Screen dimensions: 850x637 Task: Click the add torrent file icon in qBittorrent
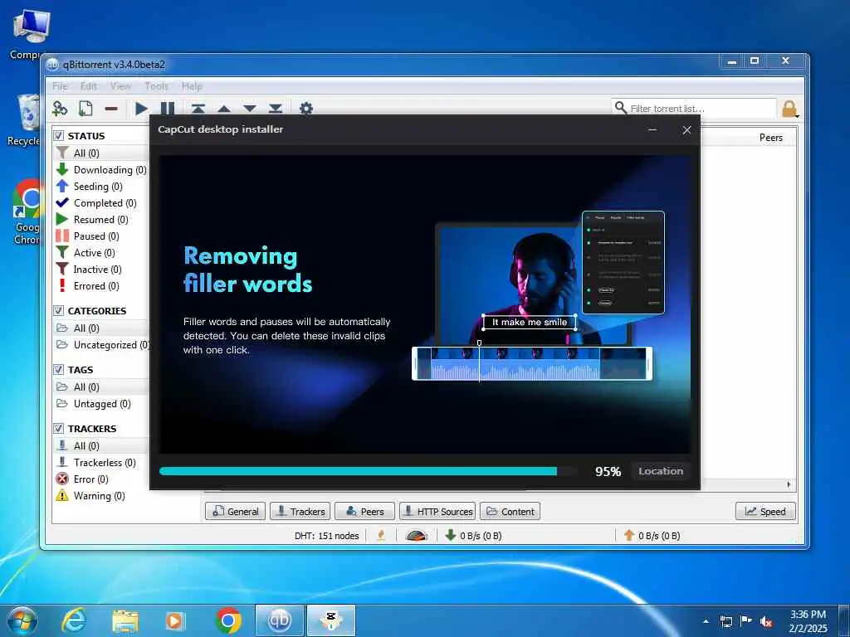tap(85, 109)
